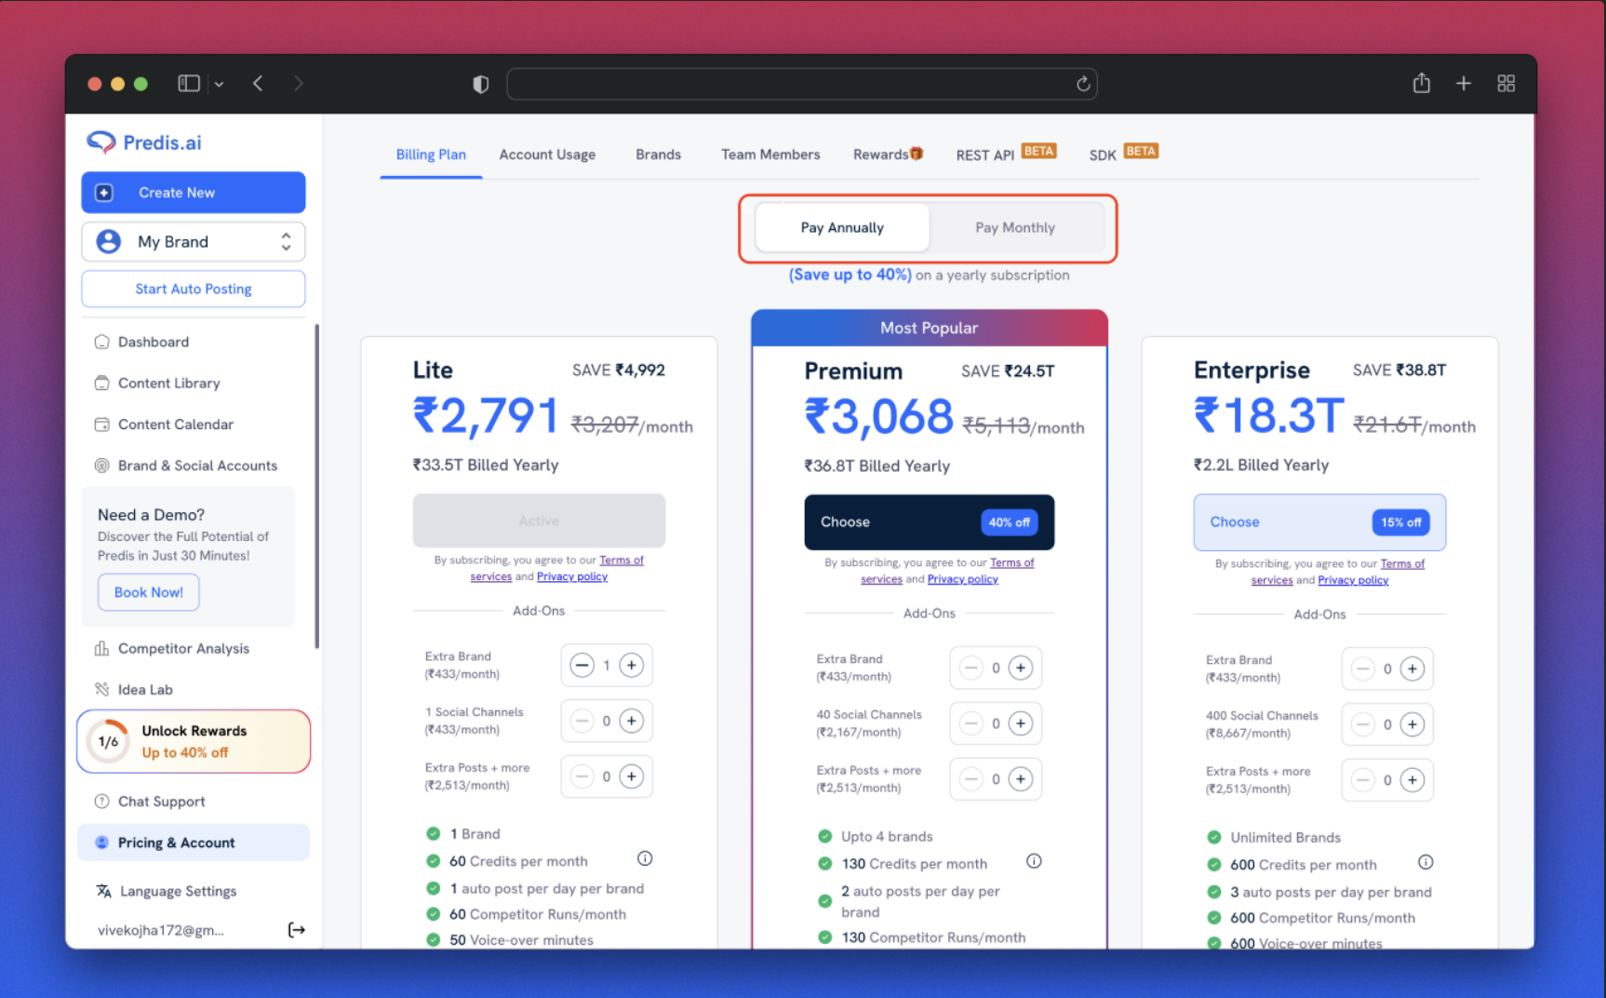1606x998 pixels.
Task: Click the browser sidebar toggle icon
Action: 189,84
